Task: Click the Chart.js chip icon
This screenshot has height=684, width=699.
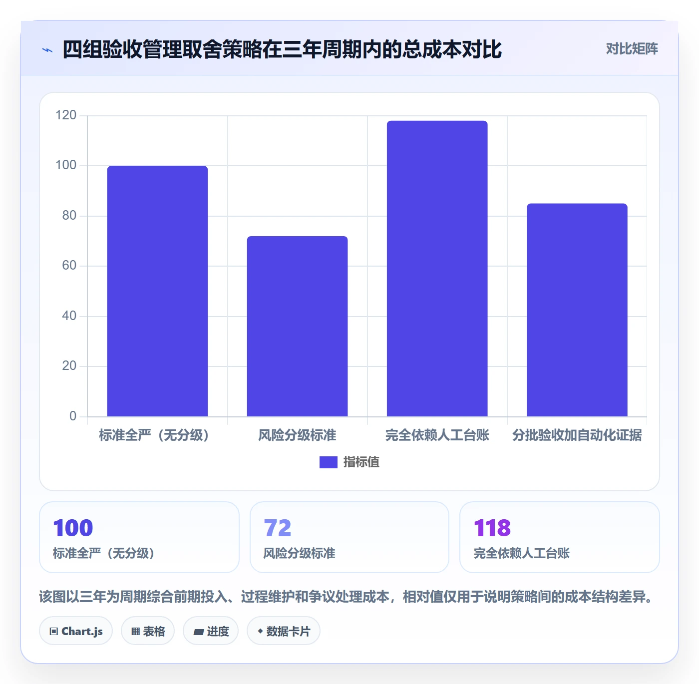Action: click(x=54, y=632)
